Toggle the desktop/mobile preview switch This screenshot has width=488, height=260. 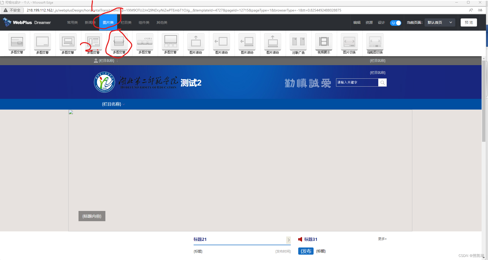click(x=395, y=23)
